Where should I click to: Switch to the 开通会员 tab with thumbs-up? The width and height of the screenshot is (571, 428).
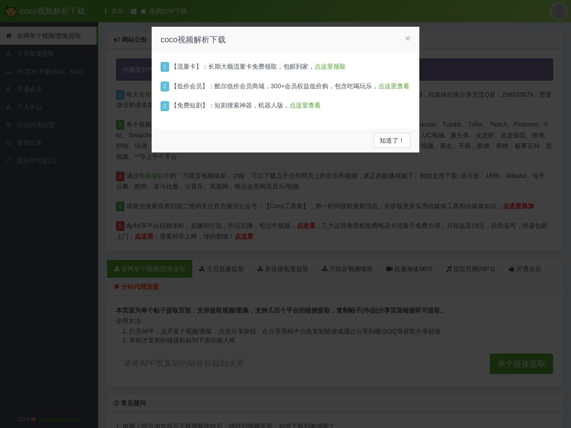point(525,269)
